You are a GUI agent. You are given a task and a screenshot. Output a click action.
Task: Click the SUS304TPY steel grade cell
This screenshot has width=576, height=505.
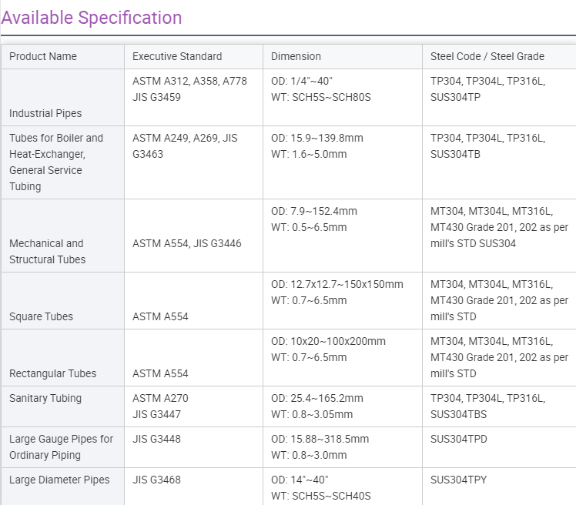pyautogui.click(x=458, y=480)
